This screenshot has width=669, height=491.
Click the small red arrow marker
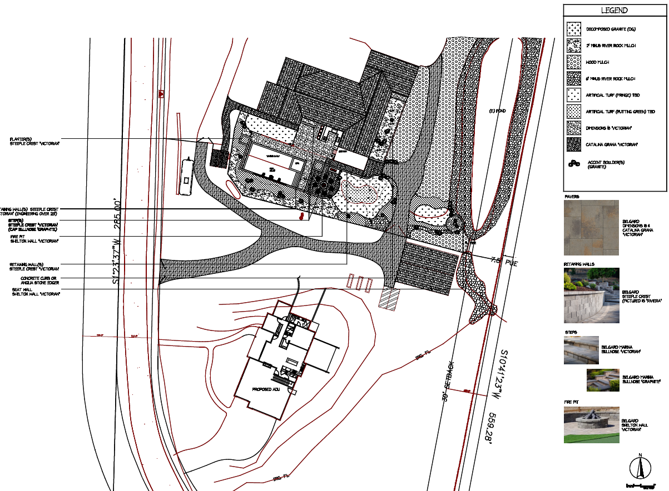pos(161,94)
